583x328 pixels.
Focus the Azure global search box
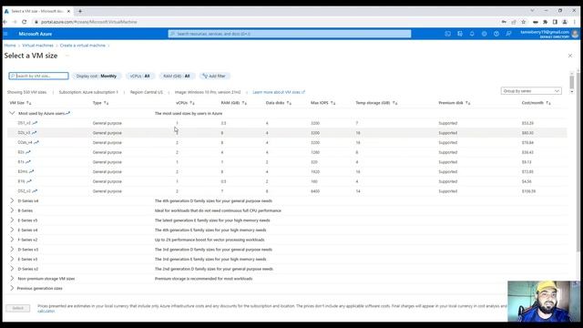(290, 34)
